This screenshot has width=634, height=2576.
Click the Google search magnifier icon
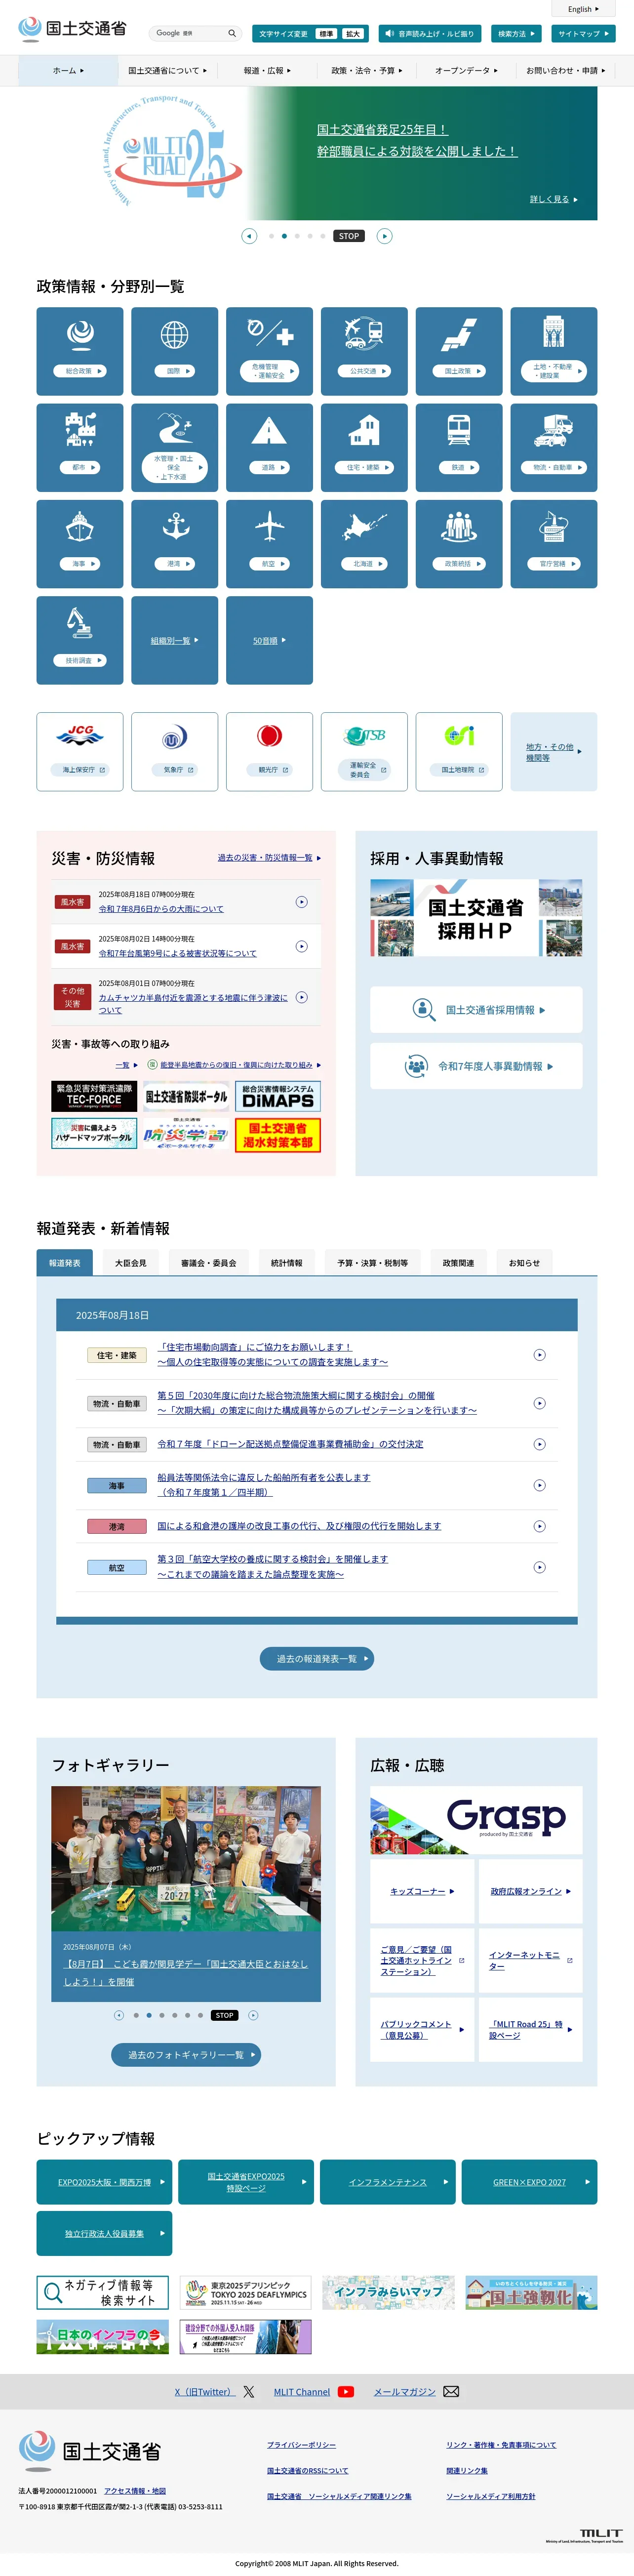[x=232, y=33]
